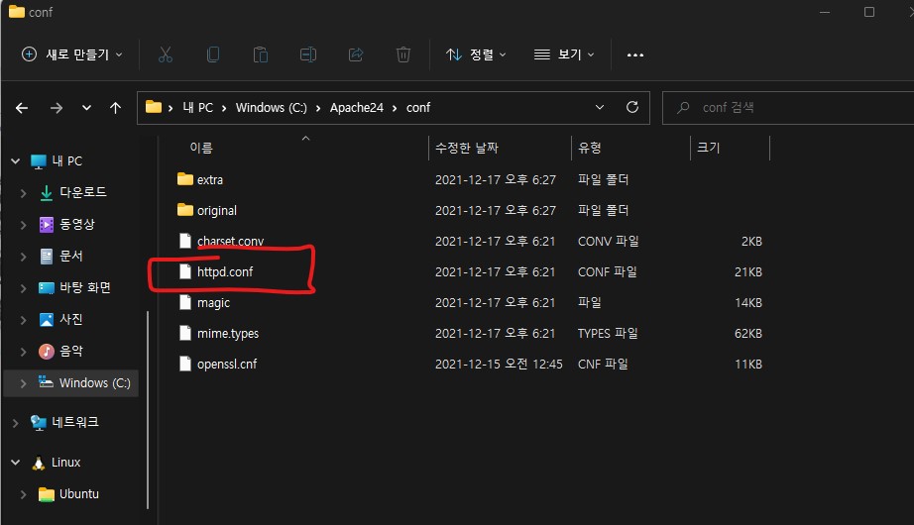Select 문서 in navigation pane
The image size is (914, 525).
coord(70,256)
